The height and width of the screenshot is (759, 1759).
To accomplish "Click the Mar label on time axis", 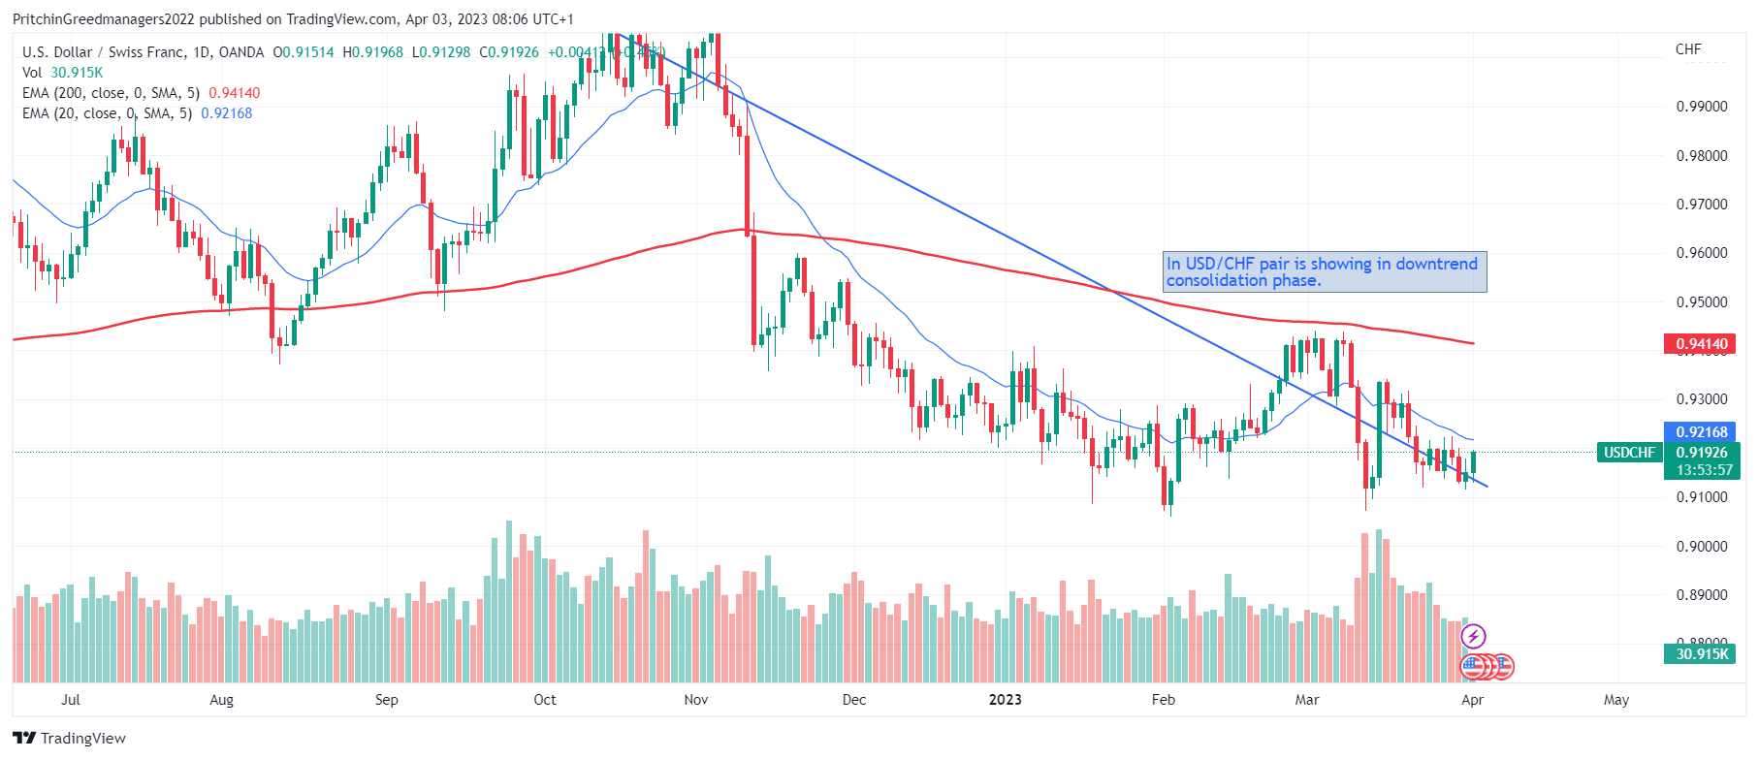I will pyautogui.click(x=1307, y=700).
